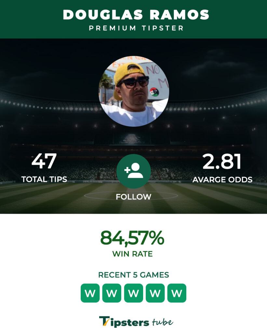Click the 2.81 average odds value

222,161
